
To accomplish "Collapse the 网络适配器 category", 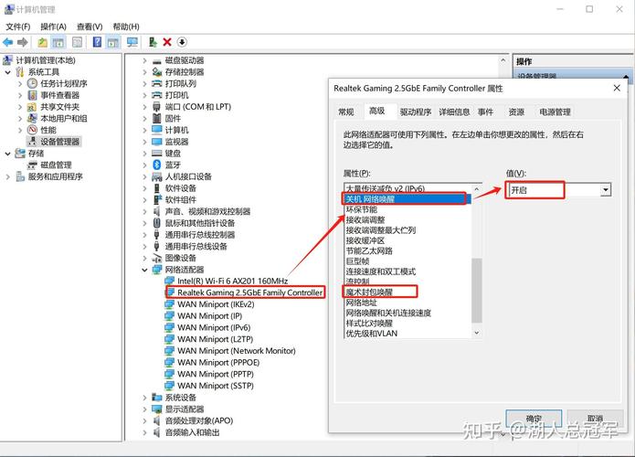I will [144, 270].
